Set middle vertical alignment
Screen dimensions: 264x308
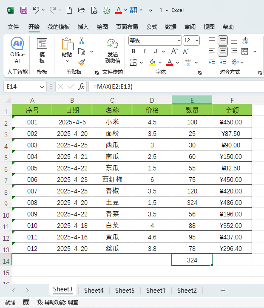[223, 40]
